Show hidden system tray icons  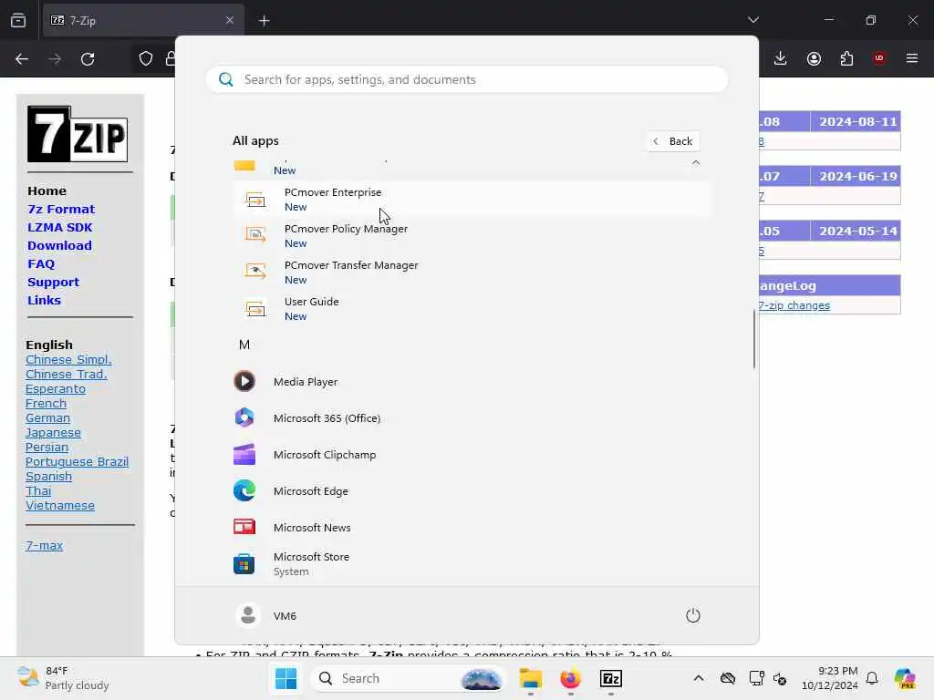point(699,678)
